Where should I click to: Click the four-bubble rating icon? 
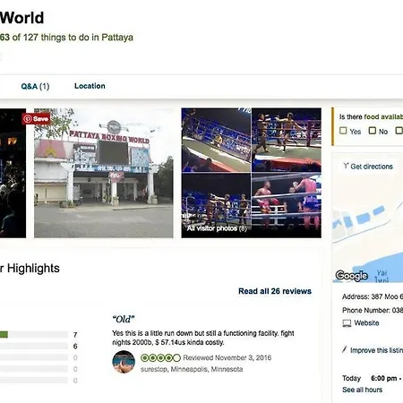click(160, 357)
